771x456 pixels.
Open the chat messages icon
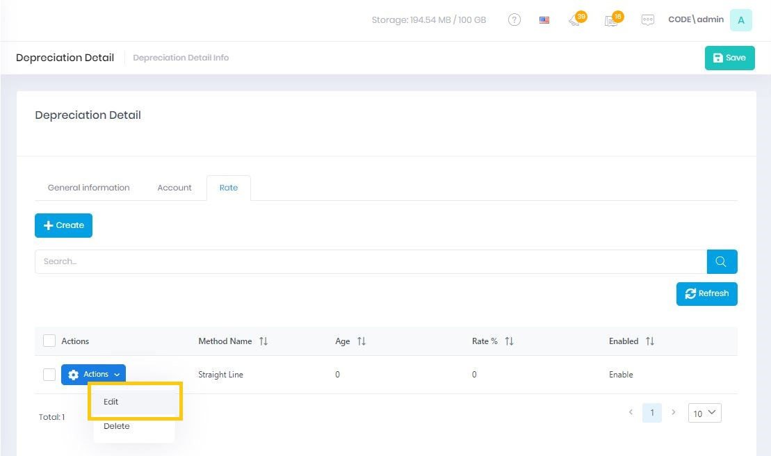coord(647,20)
